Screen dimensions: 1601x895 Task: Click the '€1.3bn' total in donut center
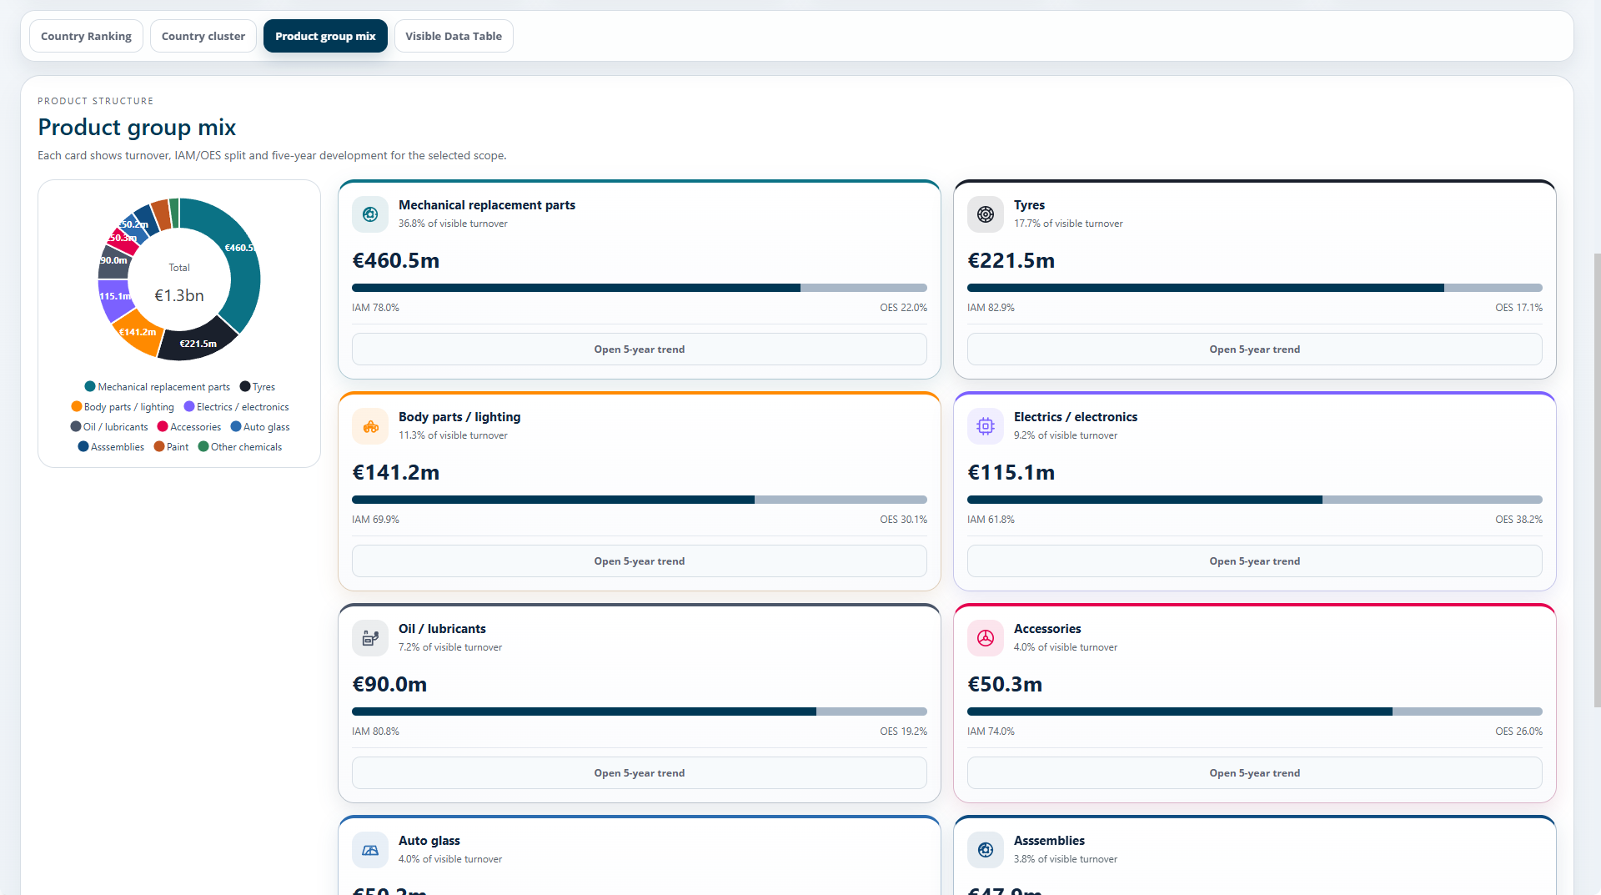[x=179, y=295]
